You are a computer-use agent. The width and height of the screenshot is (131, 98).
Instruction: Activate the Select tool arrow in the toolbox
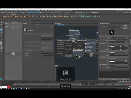1,22
